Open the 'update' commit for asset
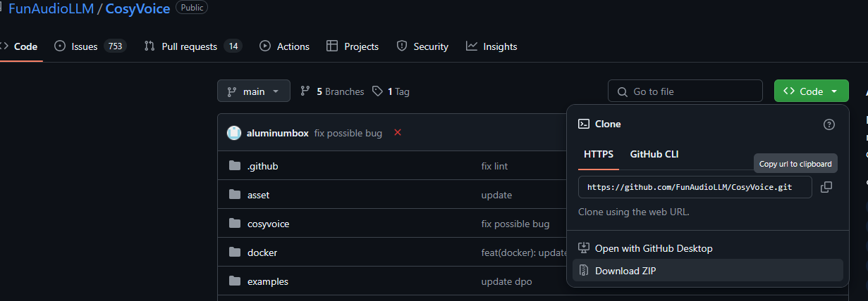The image size is (868, 301). (x=496, y=195)
